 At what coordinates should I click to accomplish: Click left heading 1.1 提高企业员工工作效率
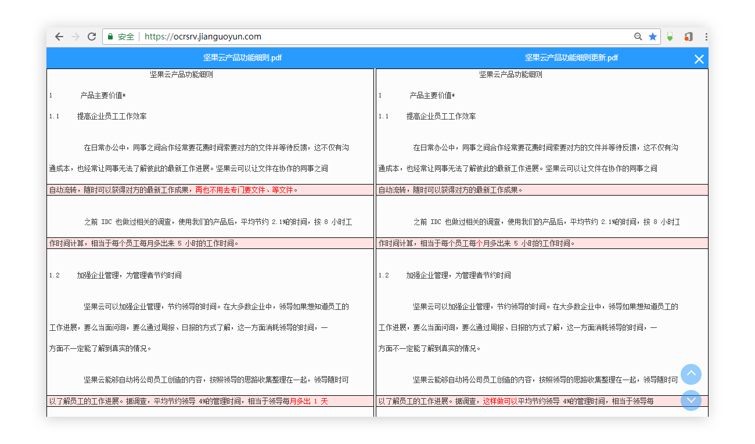point(98,116)
